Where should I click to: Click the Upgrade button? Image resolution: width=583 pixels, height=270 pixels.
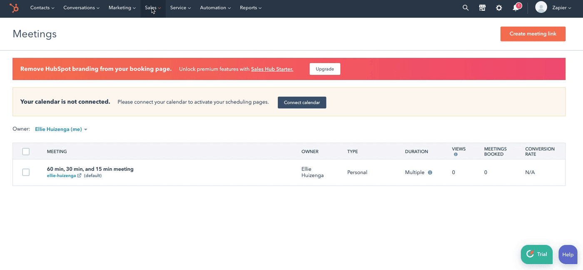pyautogui.click(x=325, y=69)
